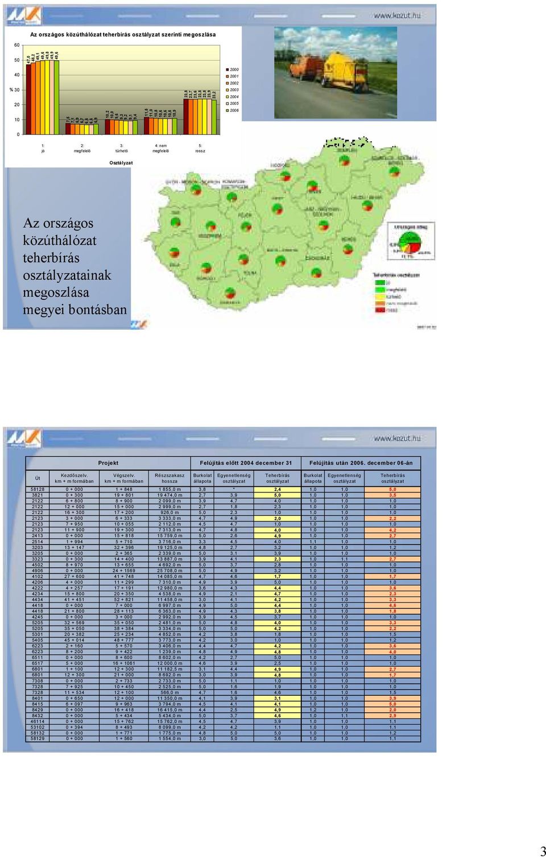This screenshot has height=857, width=546.
Task: Open www.kozut.hu link on the top slide
Action: click(397, 15)
